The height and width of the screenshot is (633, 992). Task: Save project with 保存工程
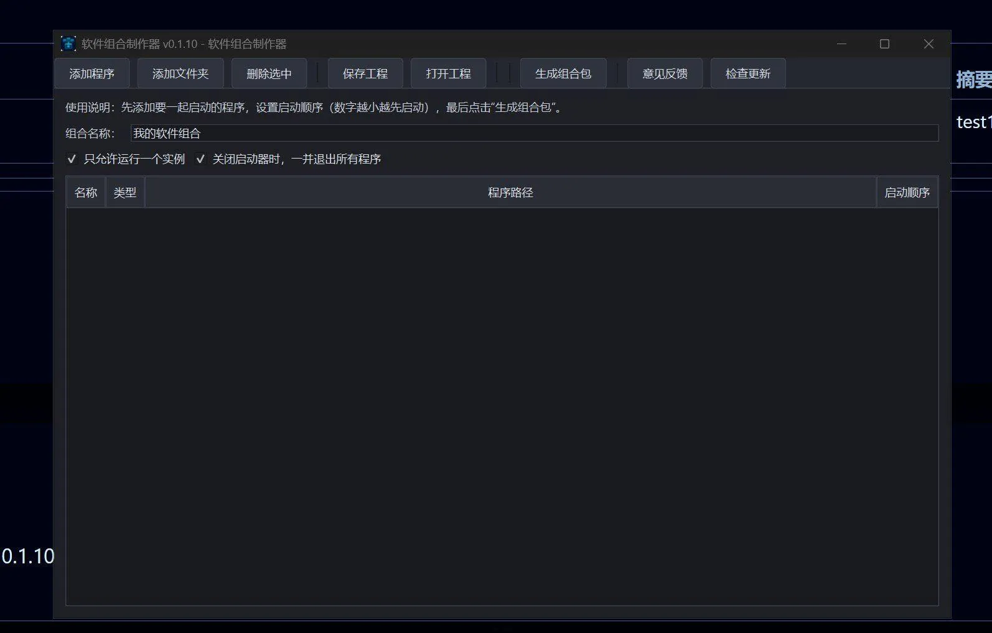(365, 73)
